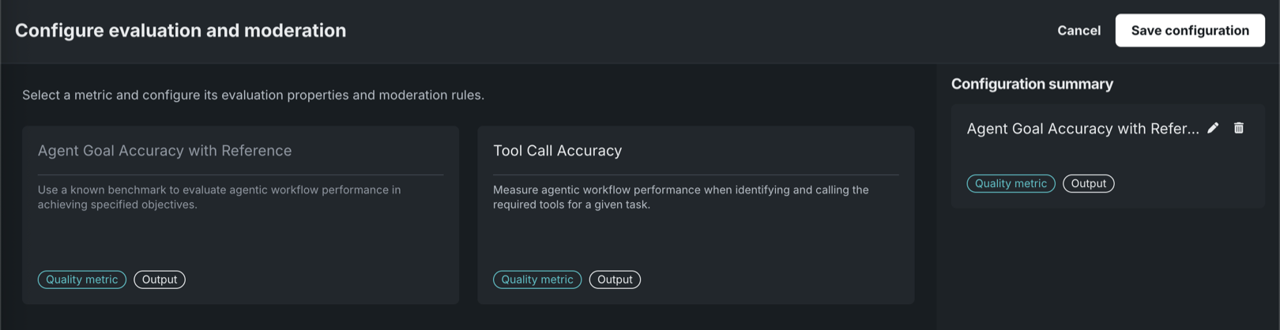Click the Tool Call Accuracy description text

680,197
